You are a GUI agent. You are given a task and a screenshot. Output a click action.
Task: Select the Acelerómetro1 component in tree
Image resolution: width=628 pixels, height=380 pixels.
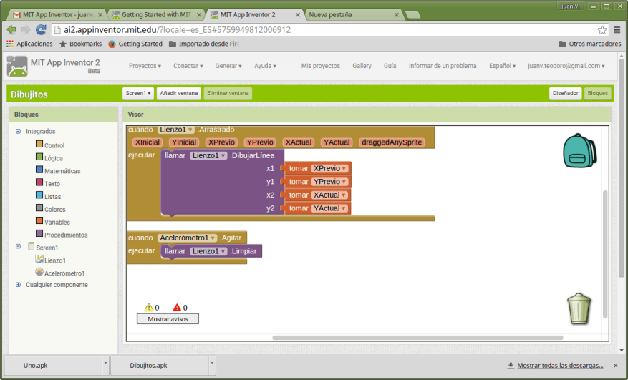click(64, 273)
